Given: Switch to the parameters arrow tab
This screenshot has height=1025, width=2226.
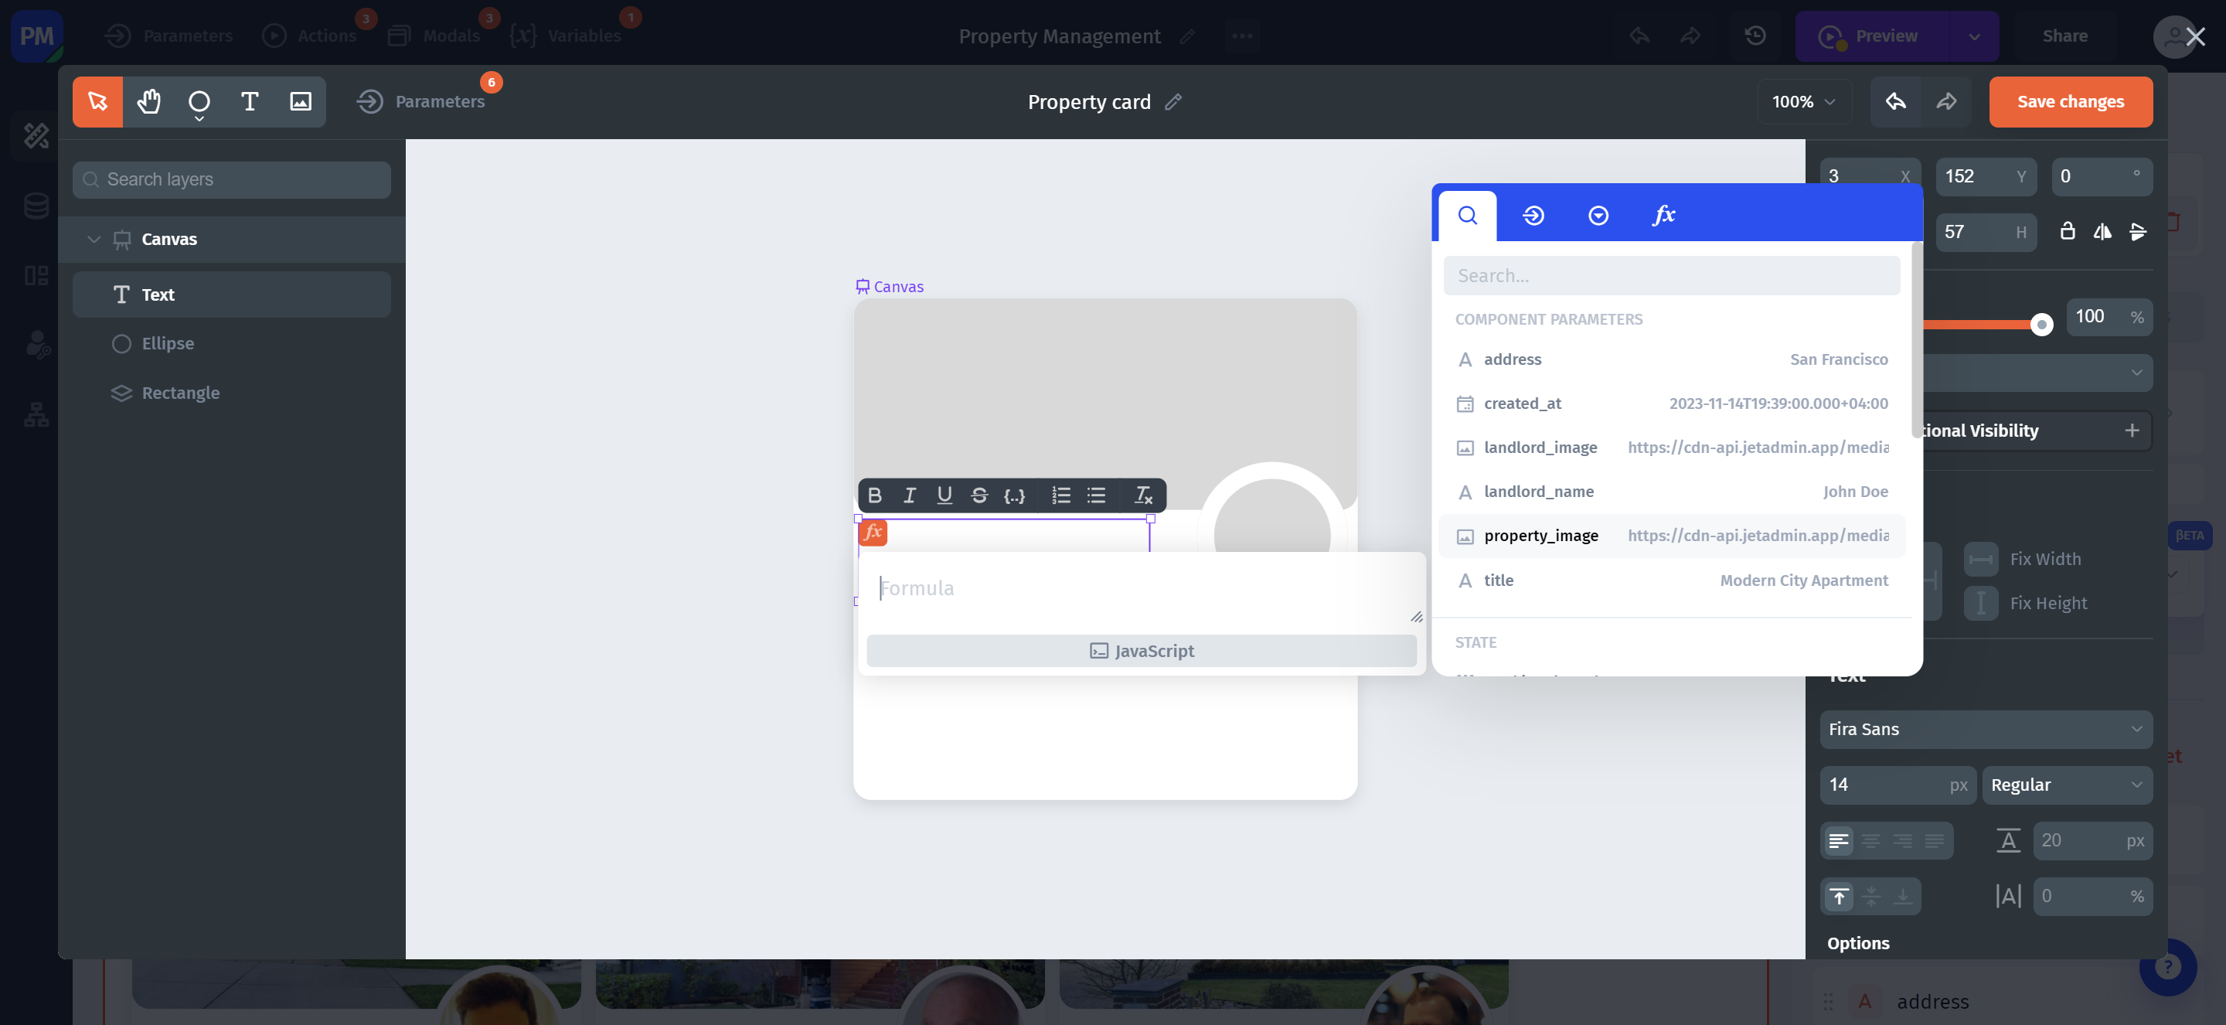Looking at the screenshot, I should click(x=1533, y=215).
